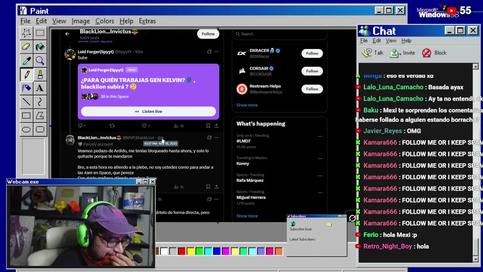Open the three-dot menu for Rafa Márquez trend
Viewport: 483px width, 272px height.
[x=320, y=176]
